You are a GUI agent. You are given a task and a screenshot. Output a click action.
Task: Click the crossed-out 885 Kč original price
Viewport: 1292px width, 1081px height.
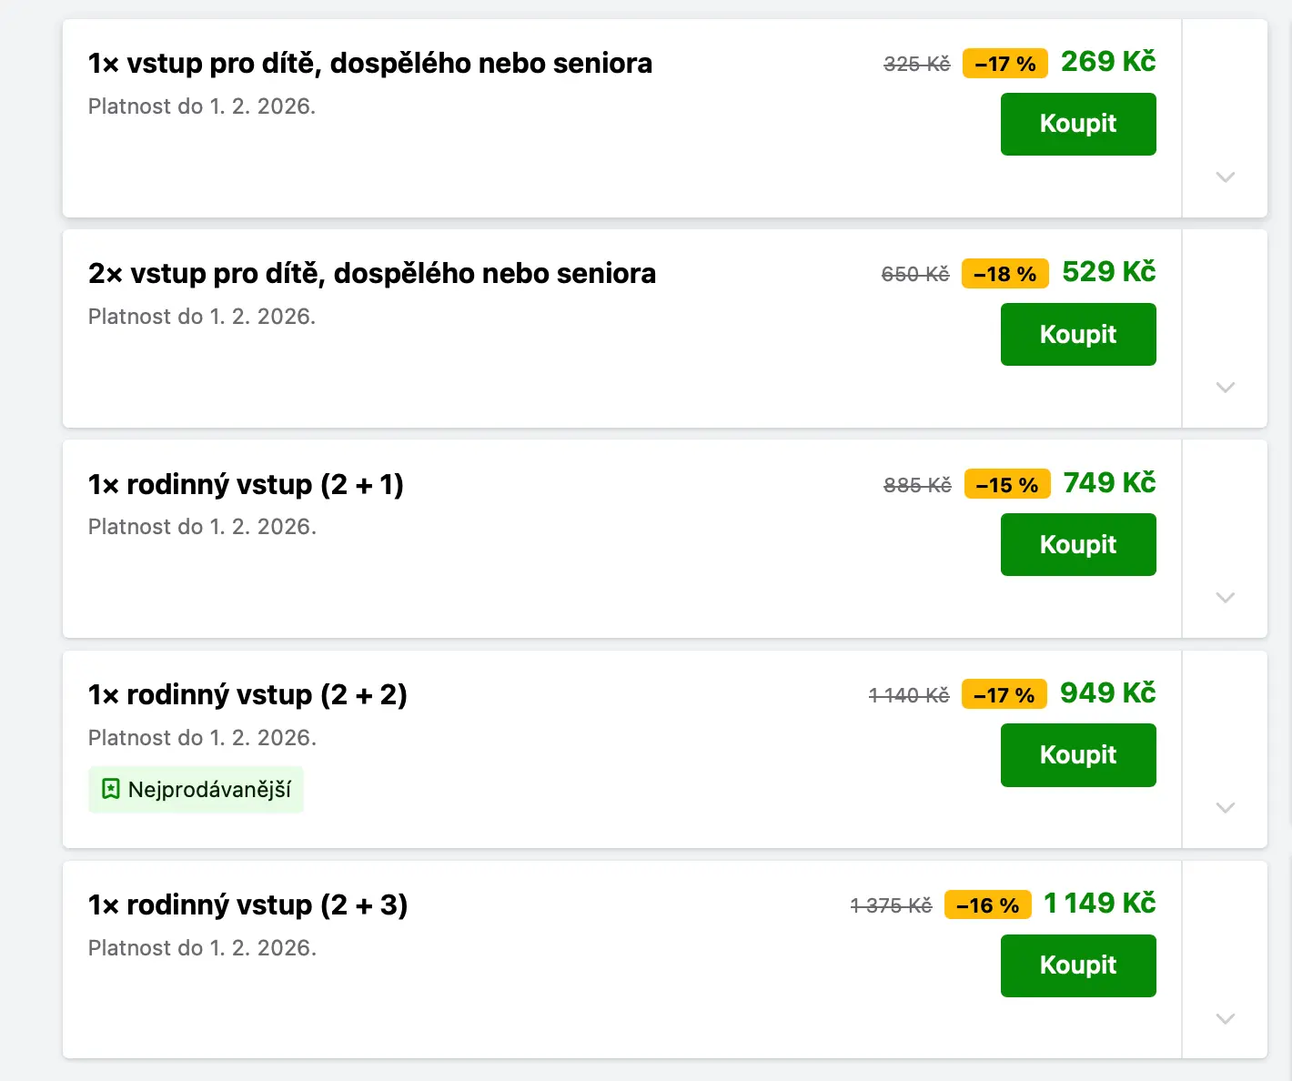916,485
